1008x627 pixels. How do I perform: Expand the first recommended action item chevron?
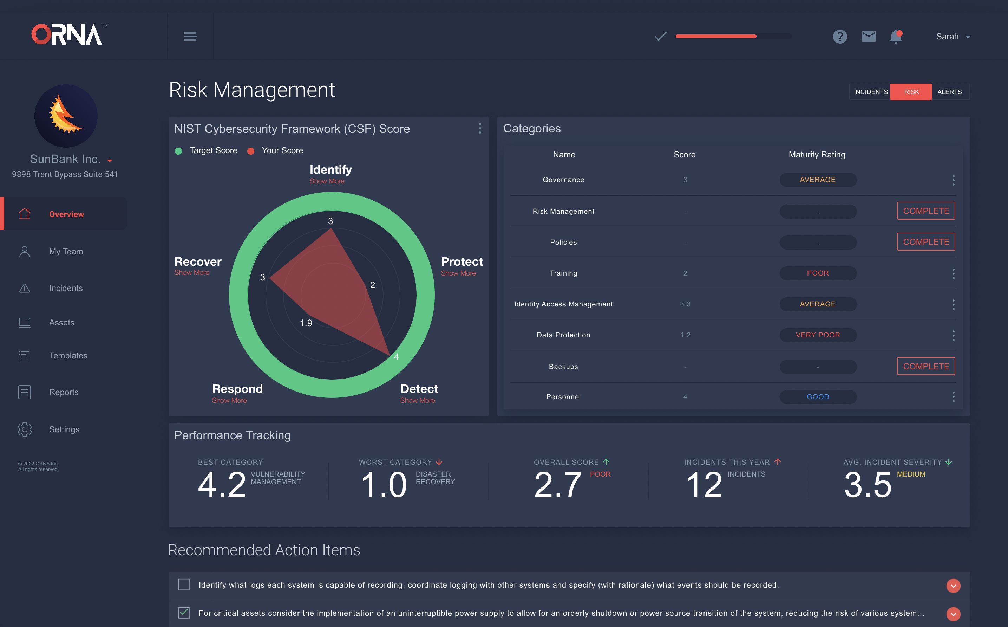pos(953,585)
